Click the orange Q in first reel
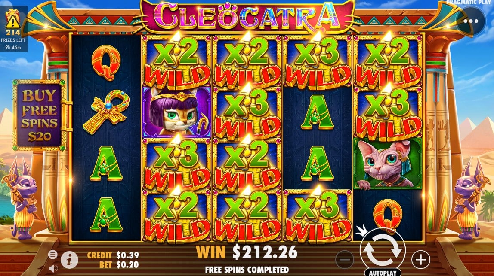This screenshot has height=276, width=494. (x=106, y=62)
